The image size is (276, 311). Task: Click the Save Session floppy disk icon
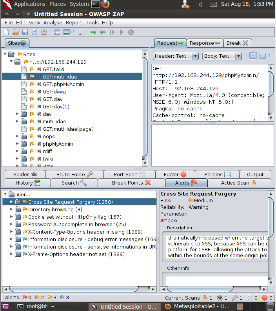[25, 32]
